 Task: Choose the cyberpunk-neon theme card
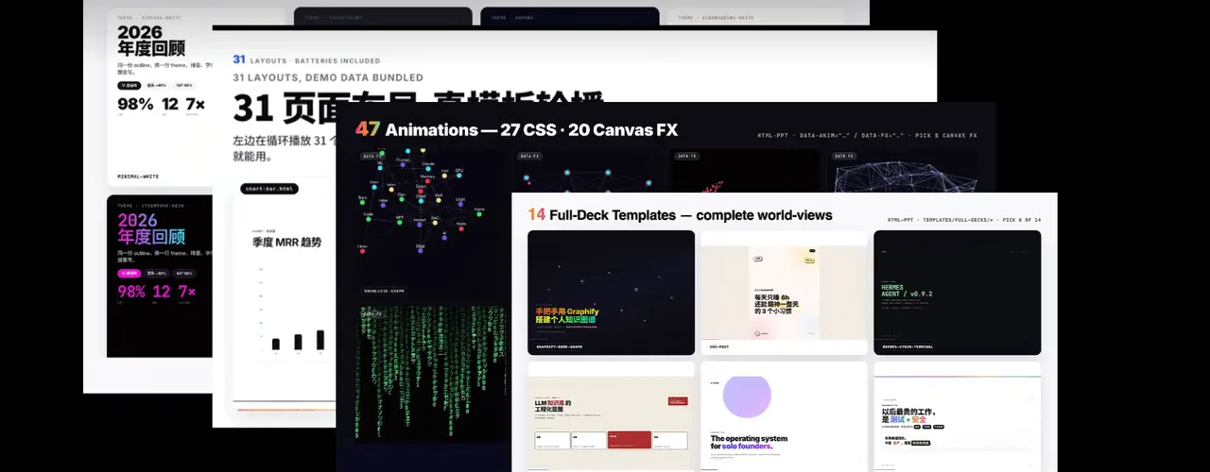click(159, 277)
